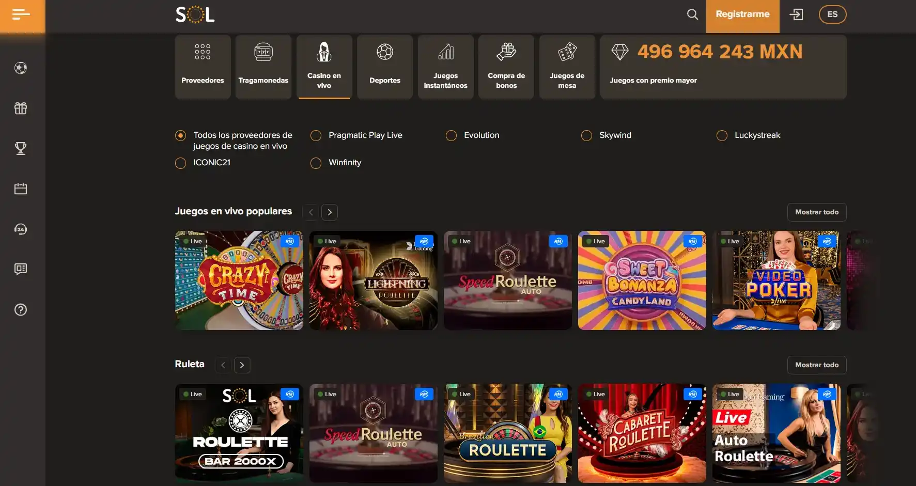Go to previous popular live games
Screen dimensions: 916x486
pos(310,212)
